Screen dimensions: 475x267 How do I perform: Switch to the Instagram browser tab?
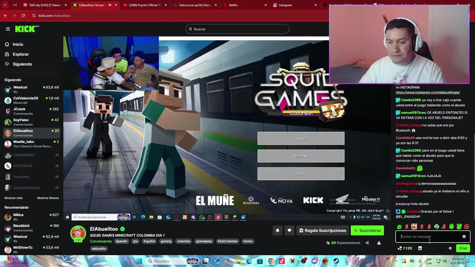pyautogui.click(x=295, y=5)
